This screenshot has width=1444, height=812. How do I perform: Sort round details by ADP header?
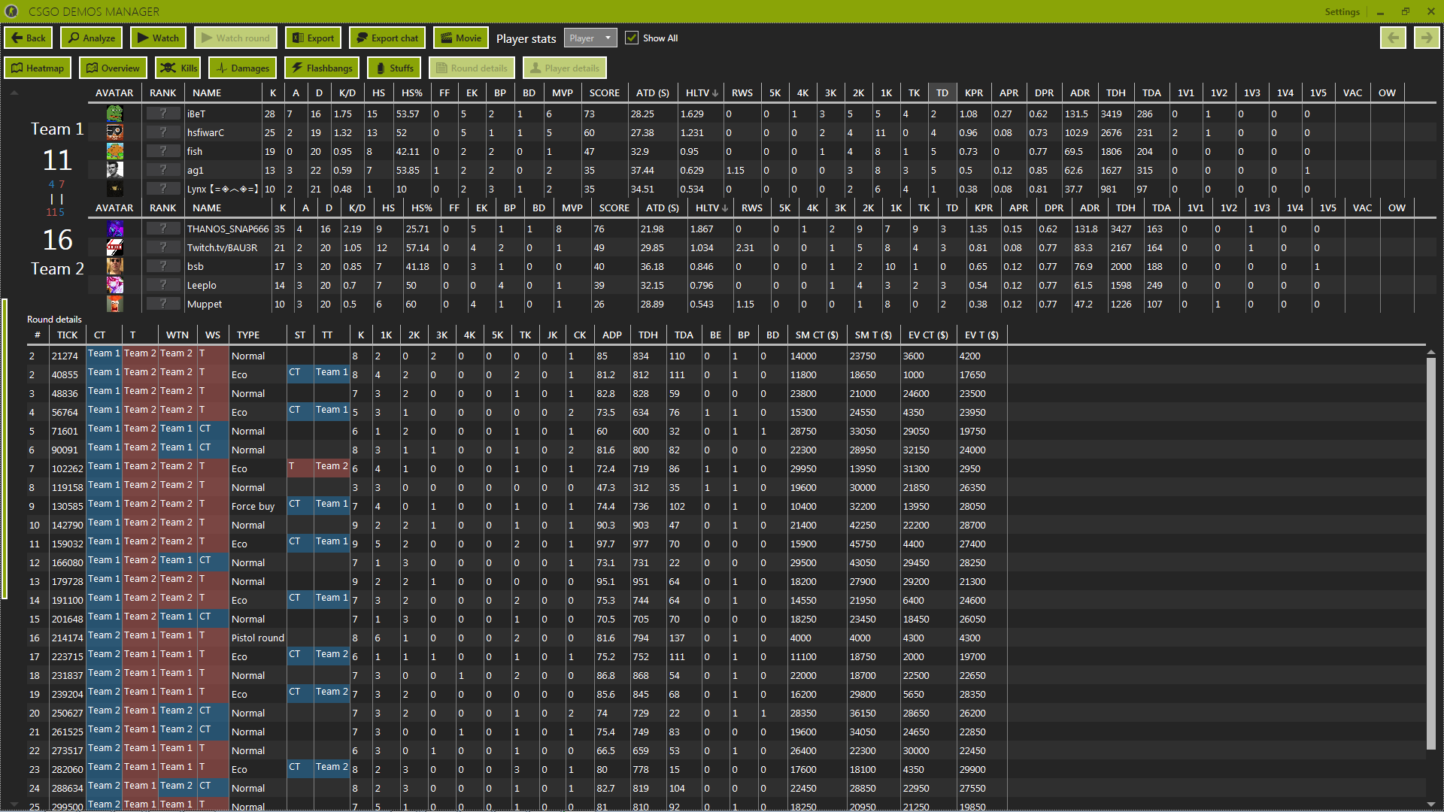pyautogui.click(x=612, y=335)
